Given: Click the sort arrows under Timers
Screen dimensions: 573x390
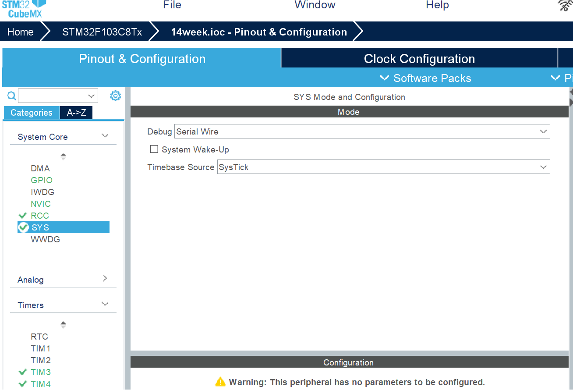Looking at the screenshot, I should pos(63,325).
